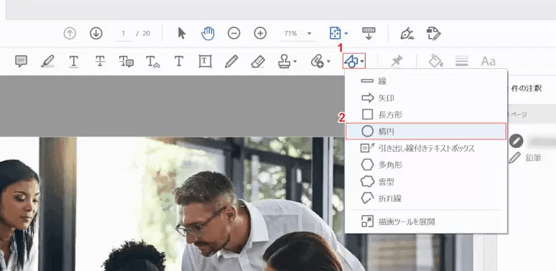Viewport: 556px width, 271px height.
Task: Open the edit PDF tool icon
Action: tap(434, 33)
